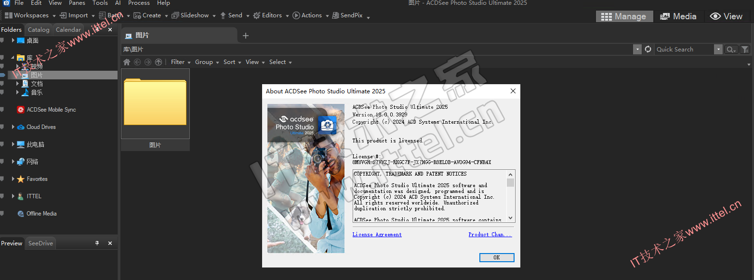Open the Tools menu
754x280 pixels.
tap(100, 3)
